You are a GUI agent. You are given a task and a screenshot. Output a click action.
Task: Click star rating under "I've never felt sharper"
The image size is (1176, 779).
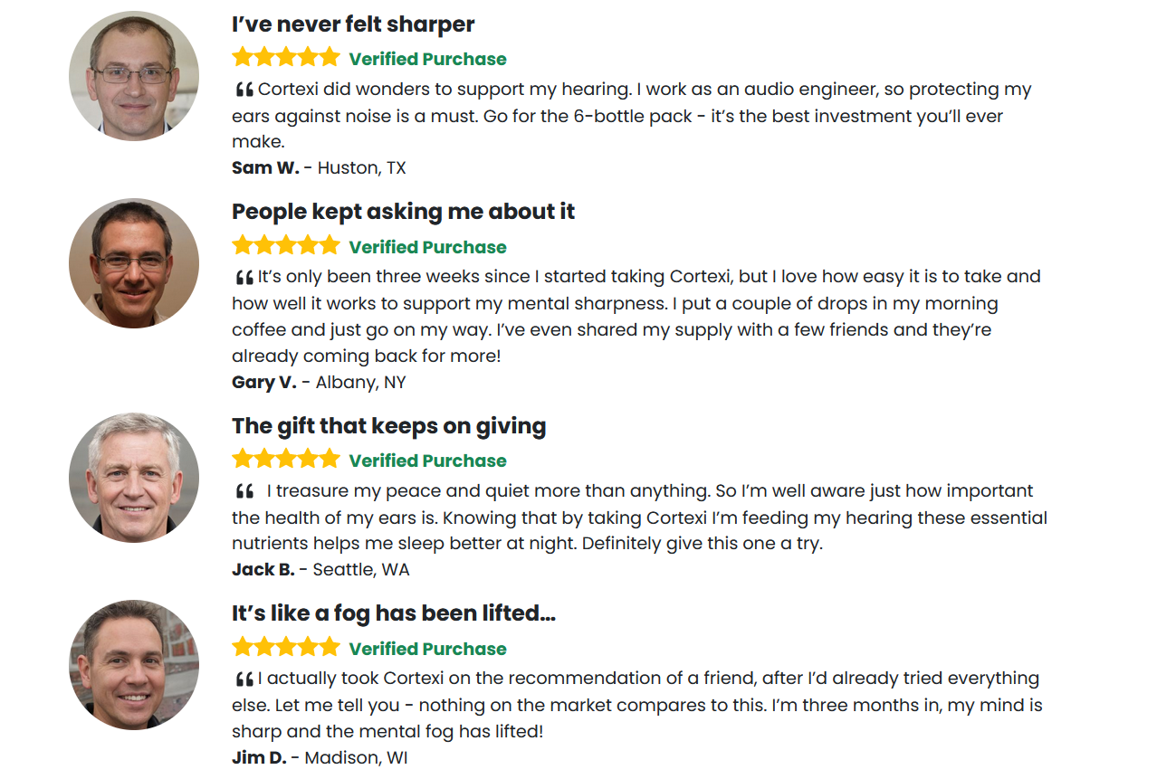(286, 58)
